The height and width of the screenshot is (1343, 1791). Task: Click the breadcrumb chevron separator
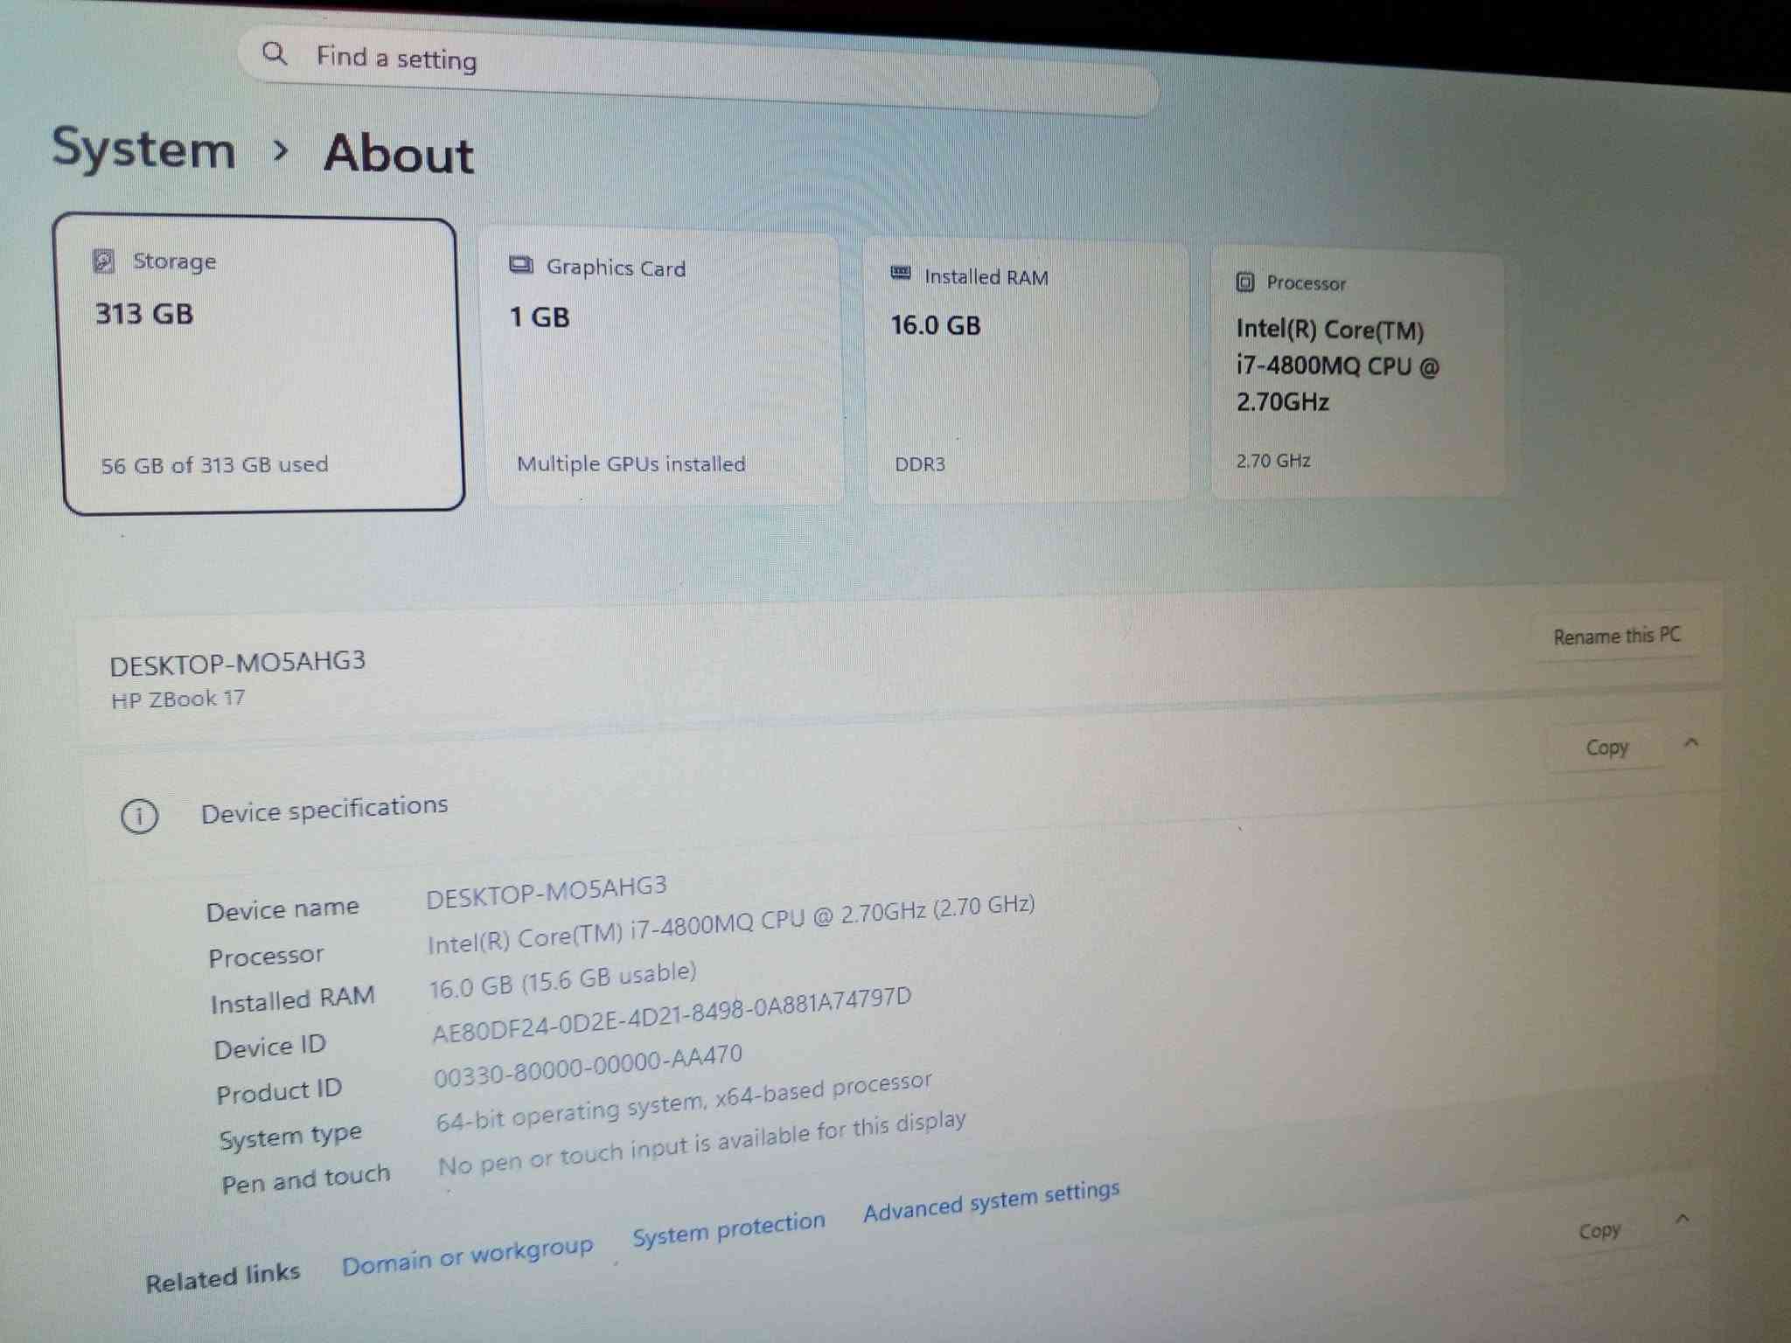pos(280,151)
